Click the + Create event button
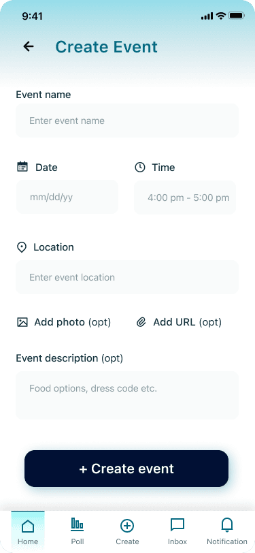The height and width of the screenshot is (553, 255). click(x=126, y=469)
